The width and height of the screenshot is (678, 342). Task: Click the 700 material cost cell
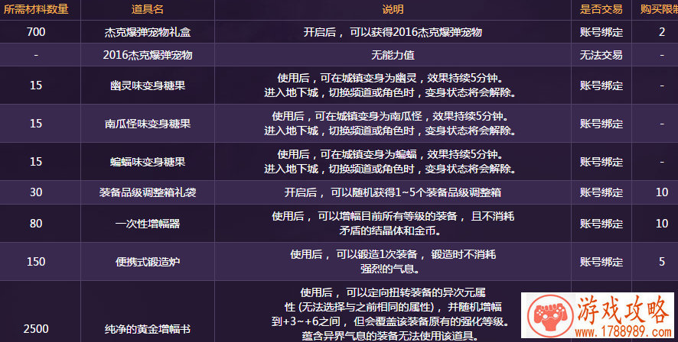36,33
